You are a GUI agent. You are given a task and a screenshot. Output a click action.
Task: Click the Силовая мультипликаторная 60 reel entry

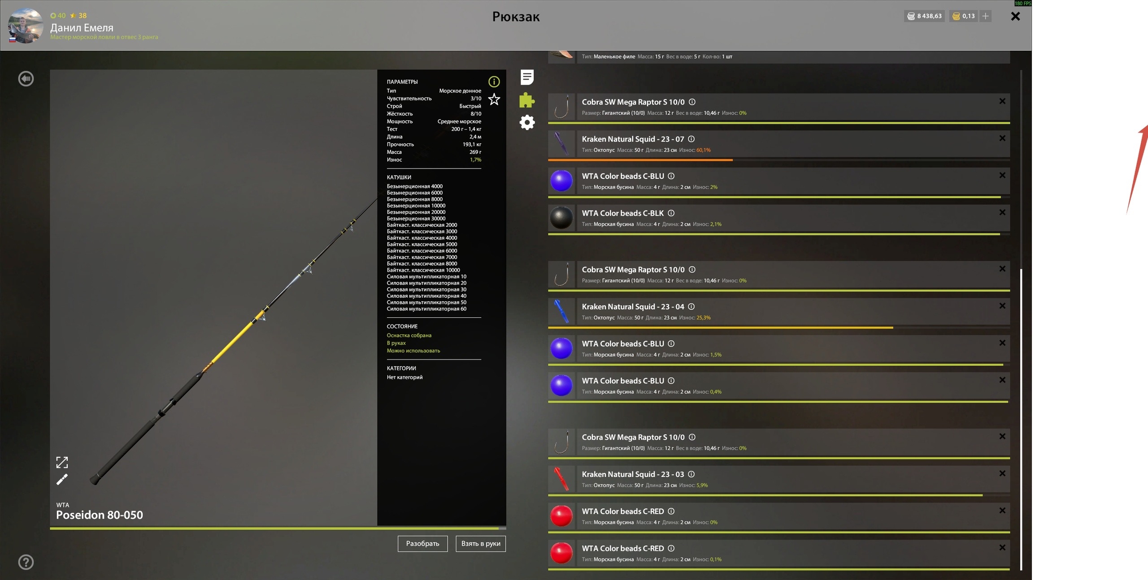click(426, 309)
